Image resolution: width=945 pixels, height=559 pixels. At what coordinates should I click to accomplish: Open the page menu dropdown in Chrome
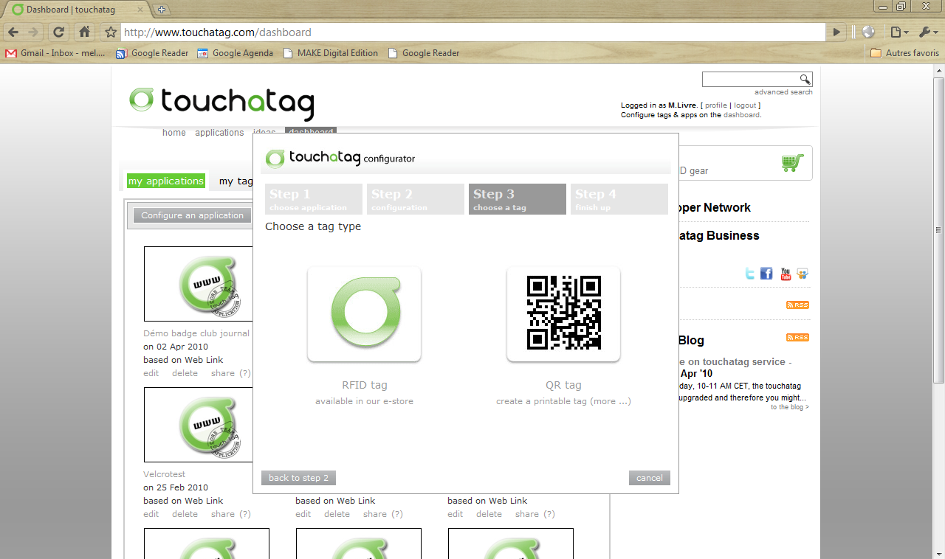(898, 32)
